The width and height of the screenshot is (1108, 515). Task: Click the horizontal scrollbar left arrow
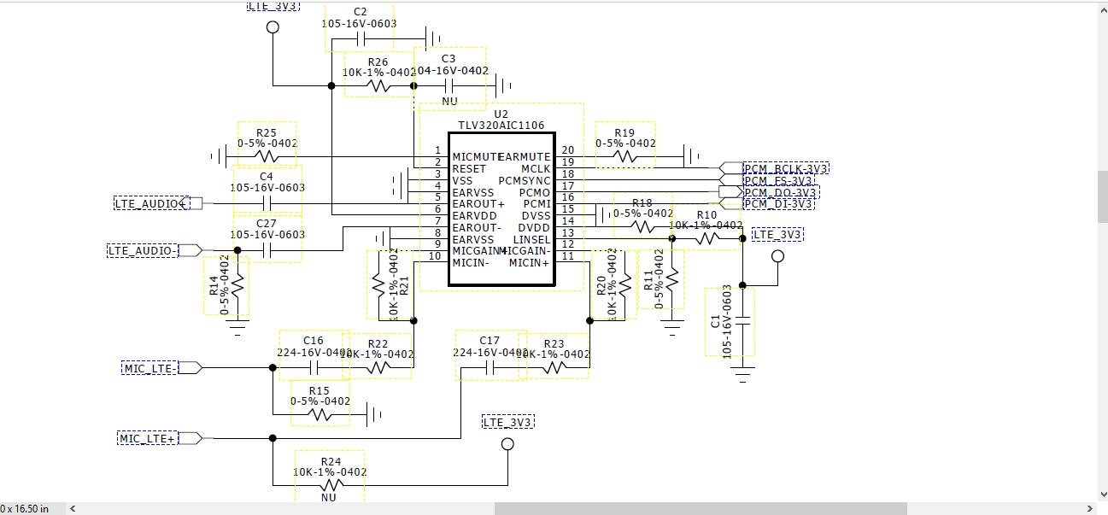(73, 508)
